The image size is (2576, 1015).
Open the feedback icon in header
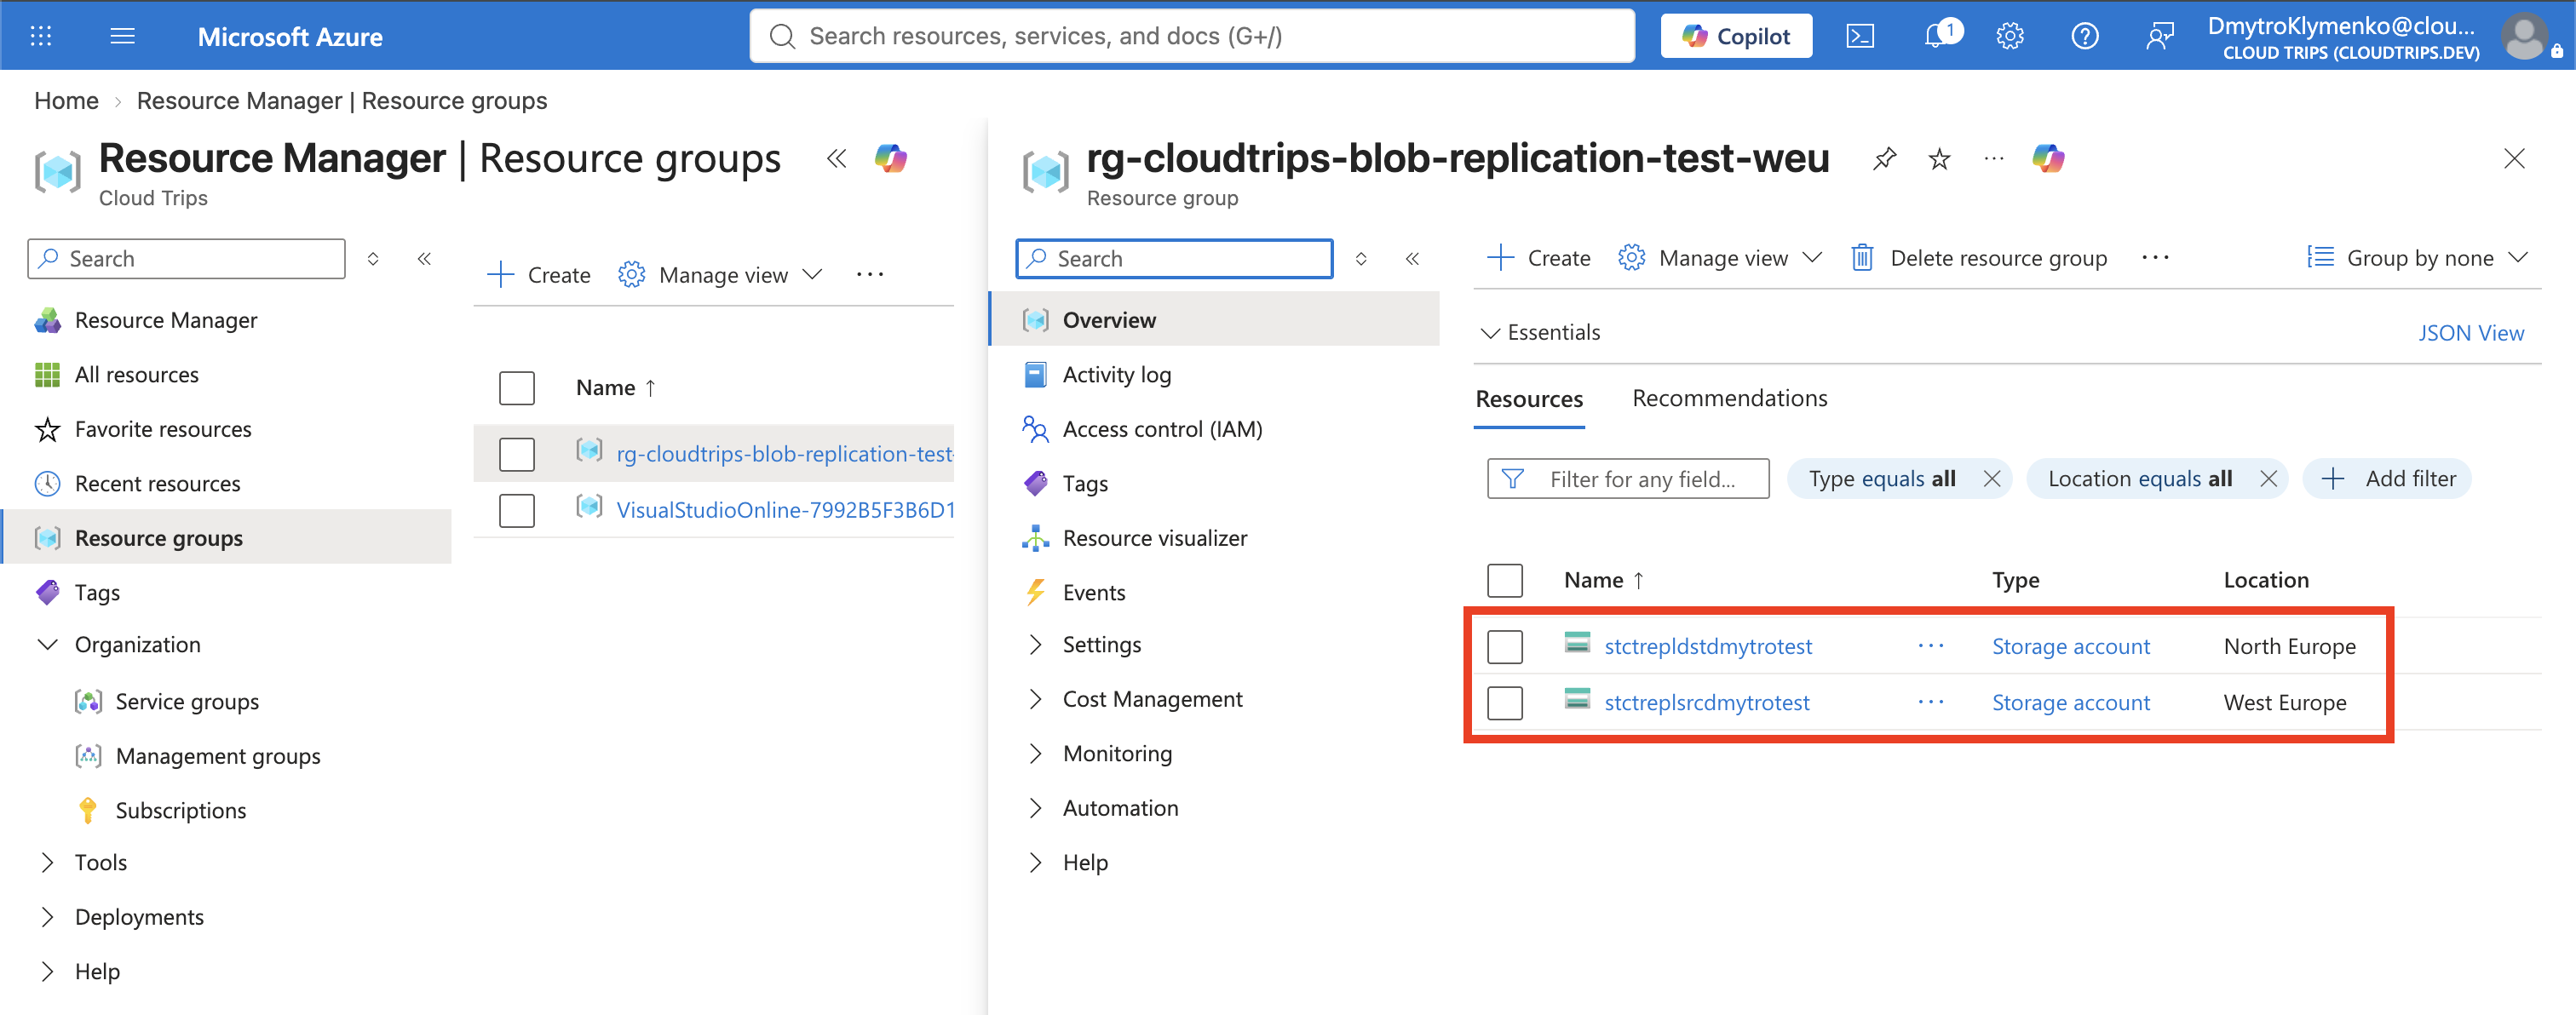(x=2160, y=36)
